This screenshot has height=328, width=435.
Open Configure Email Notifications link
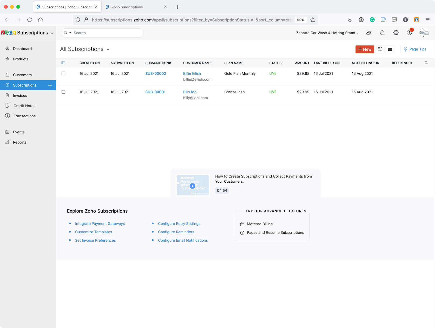tap(183, 240)
